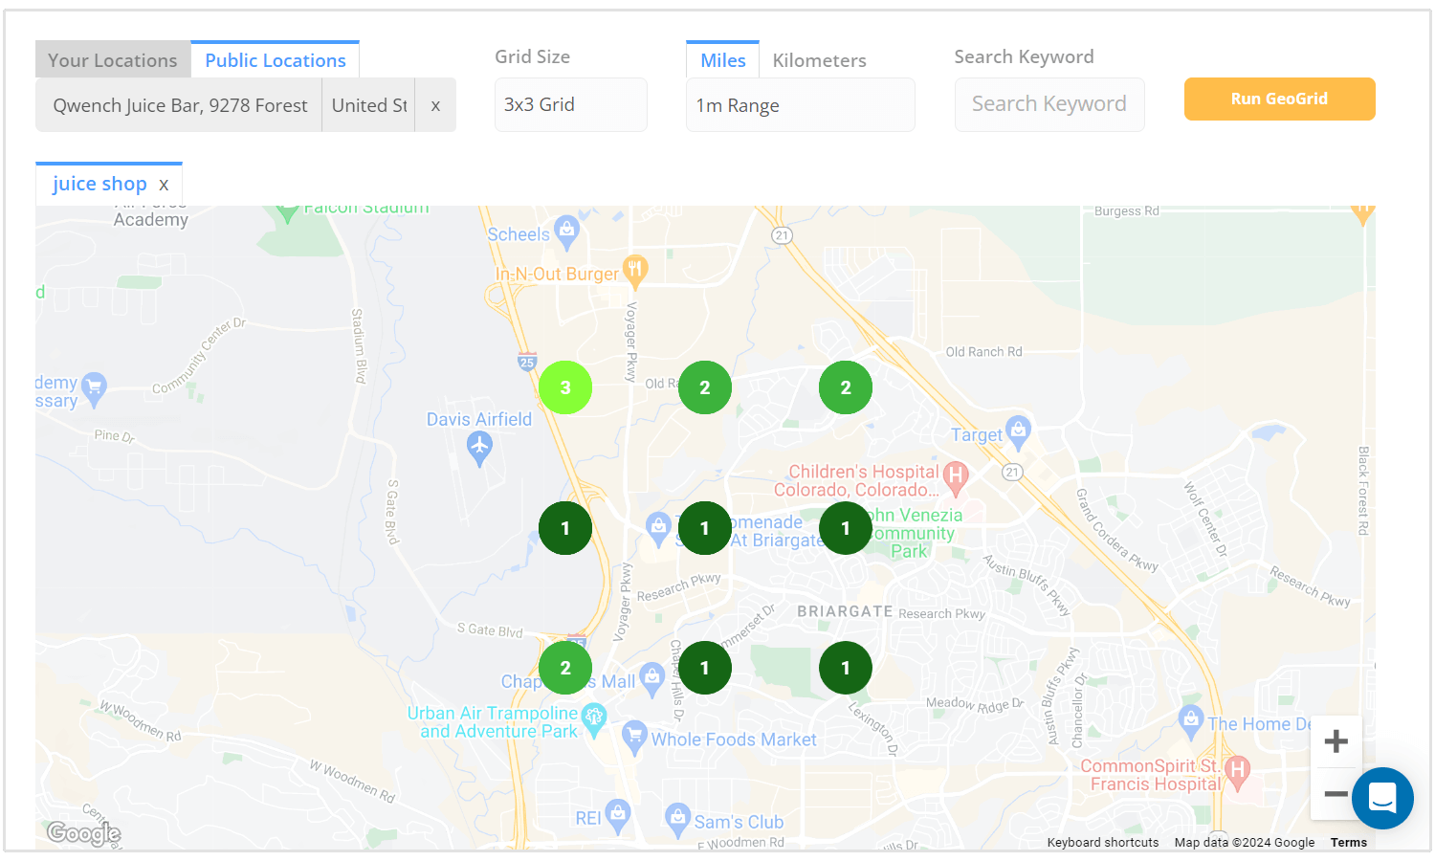Image resolution: width=1435 pixels, height=861 pixels.
Task: Switch distance unit to Kilometers
Action: 819,60
